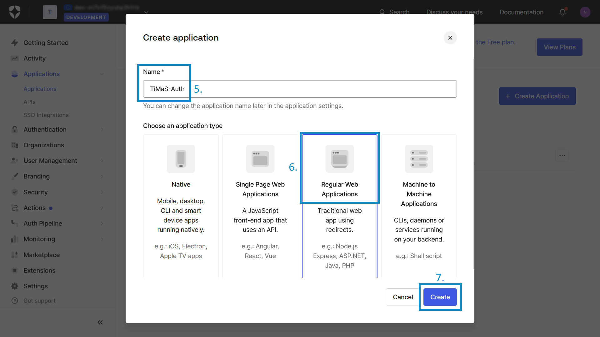Collapse the Applications section chevron
Viewport: 600px width, 337px height.
[x=102, y=74]
